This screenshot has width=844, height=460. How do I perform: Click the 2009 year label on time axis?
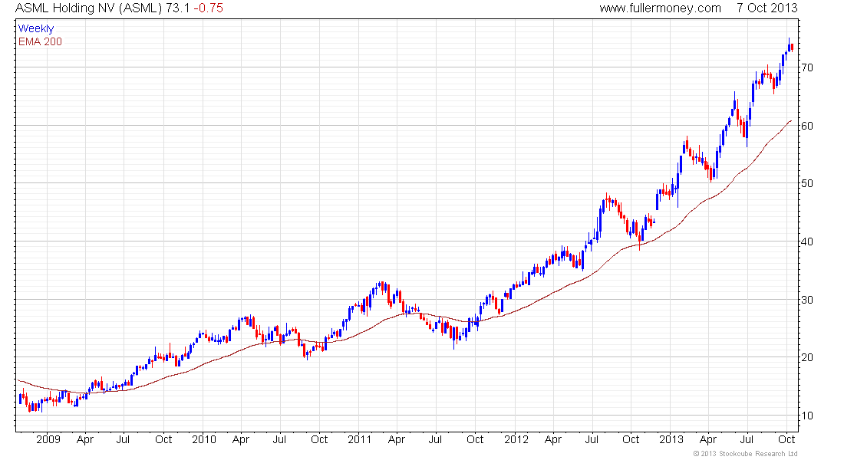tap(48, 439)
